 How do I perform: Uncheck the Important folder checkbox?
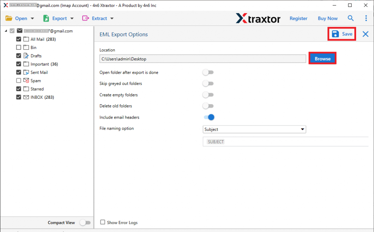coord(19,64)
